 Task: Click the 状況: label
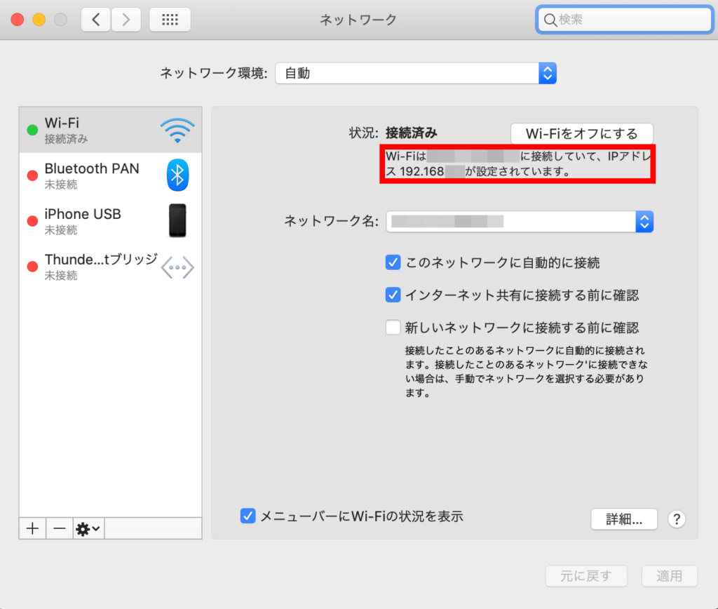(x=364, y=133)
